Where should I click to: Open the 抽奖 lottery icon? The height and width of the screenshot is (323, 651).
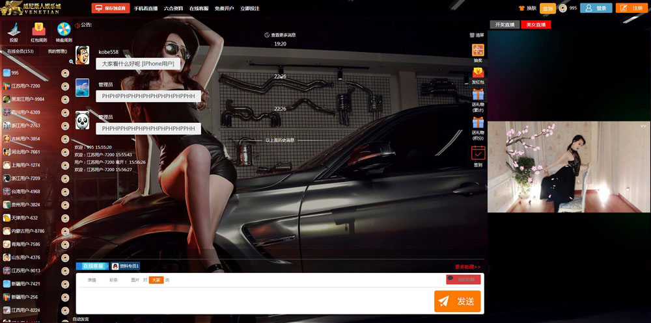pos(478,51)
